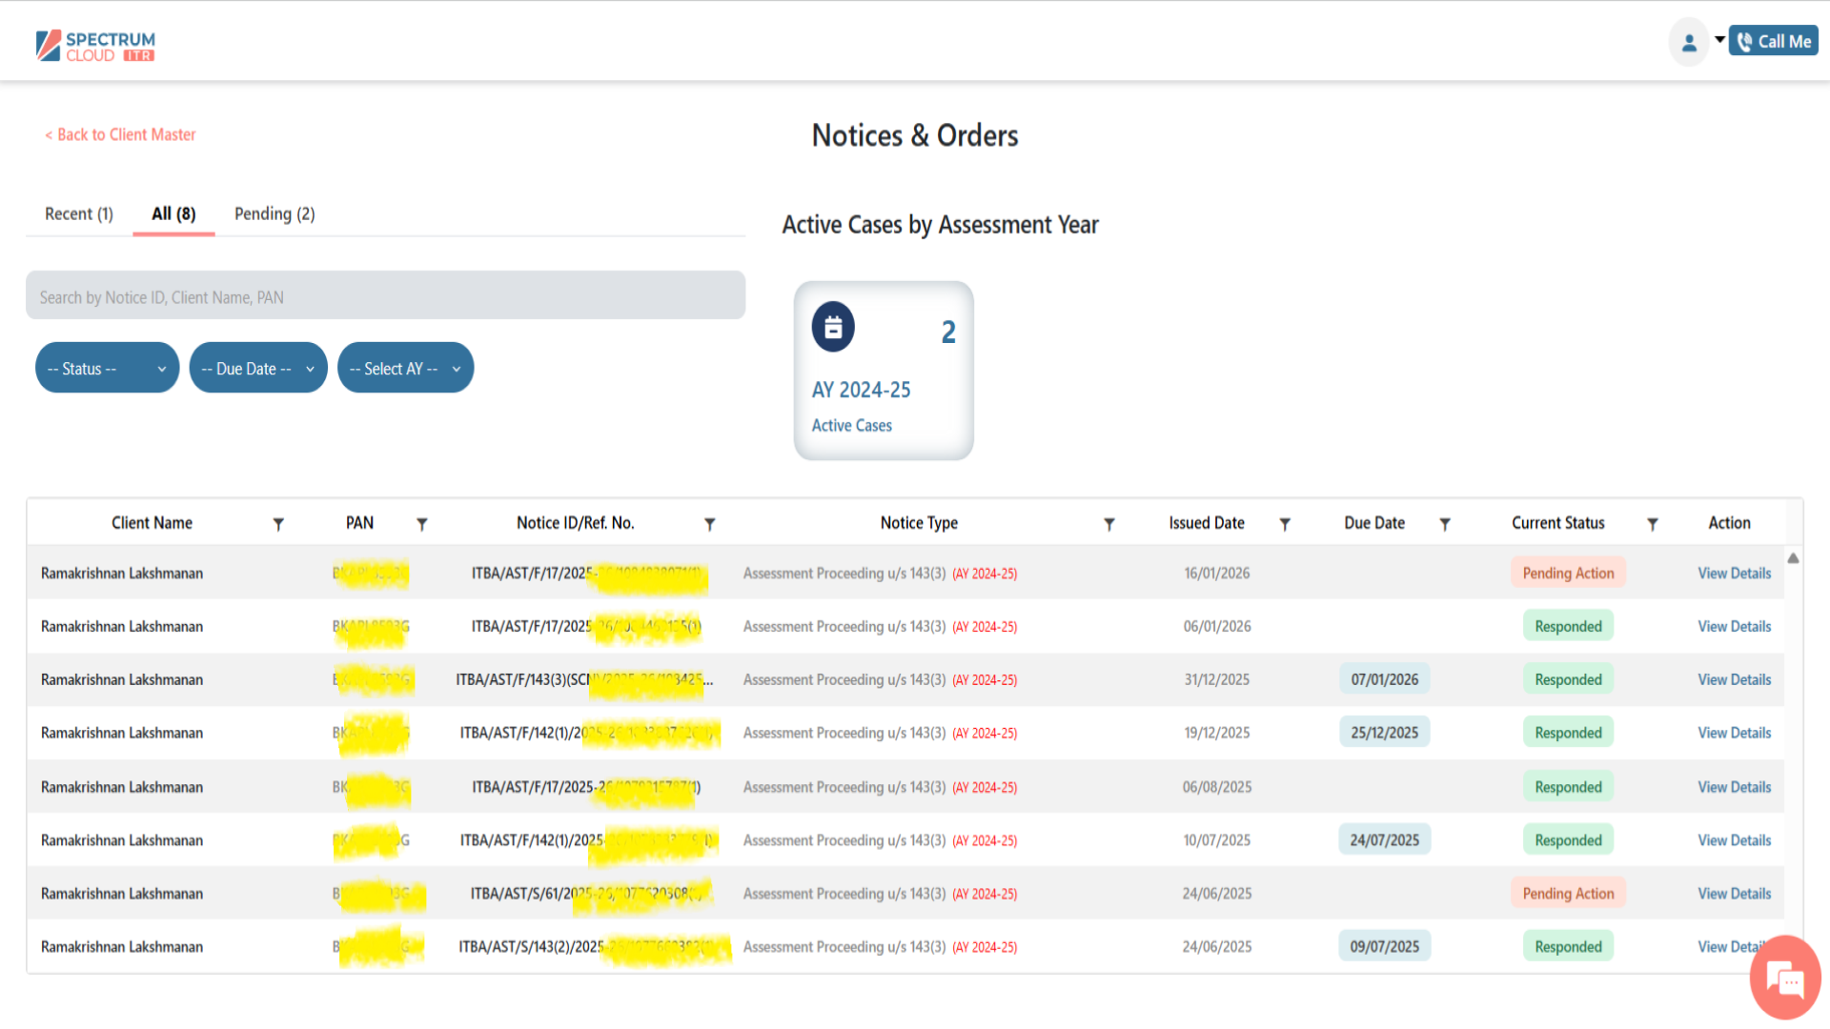
Task: Click the PAN column filter icon
Action: coord(422,524)
